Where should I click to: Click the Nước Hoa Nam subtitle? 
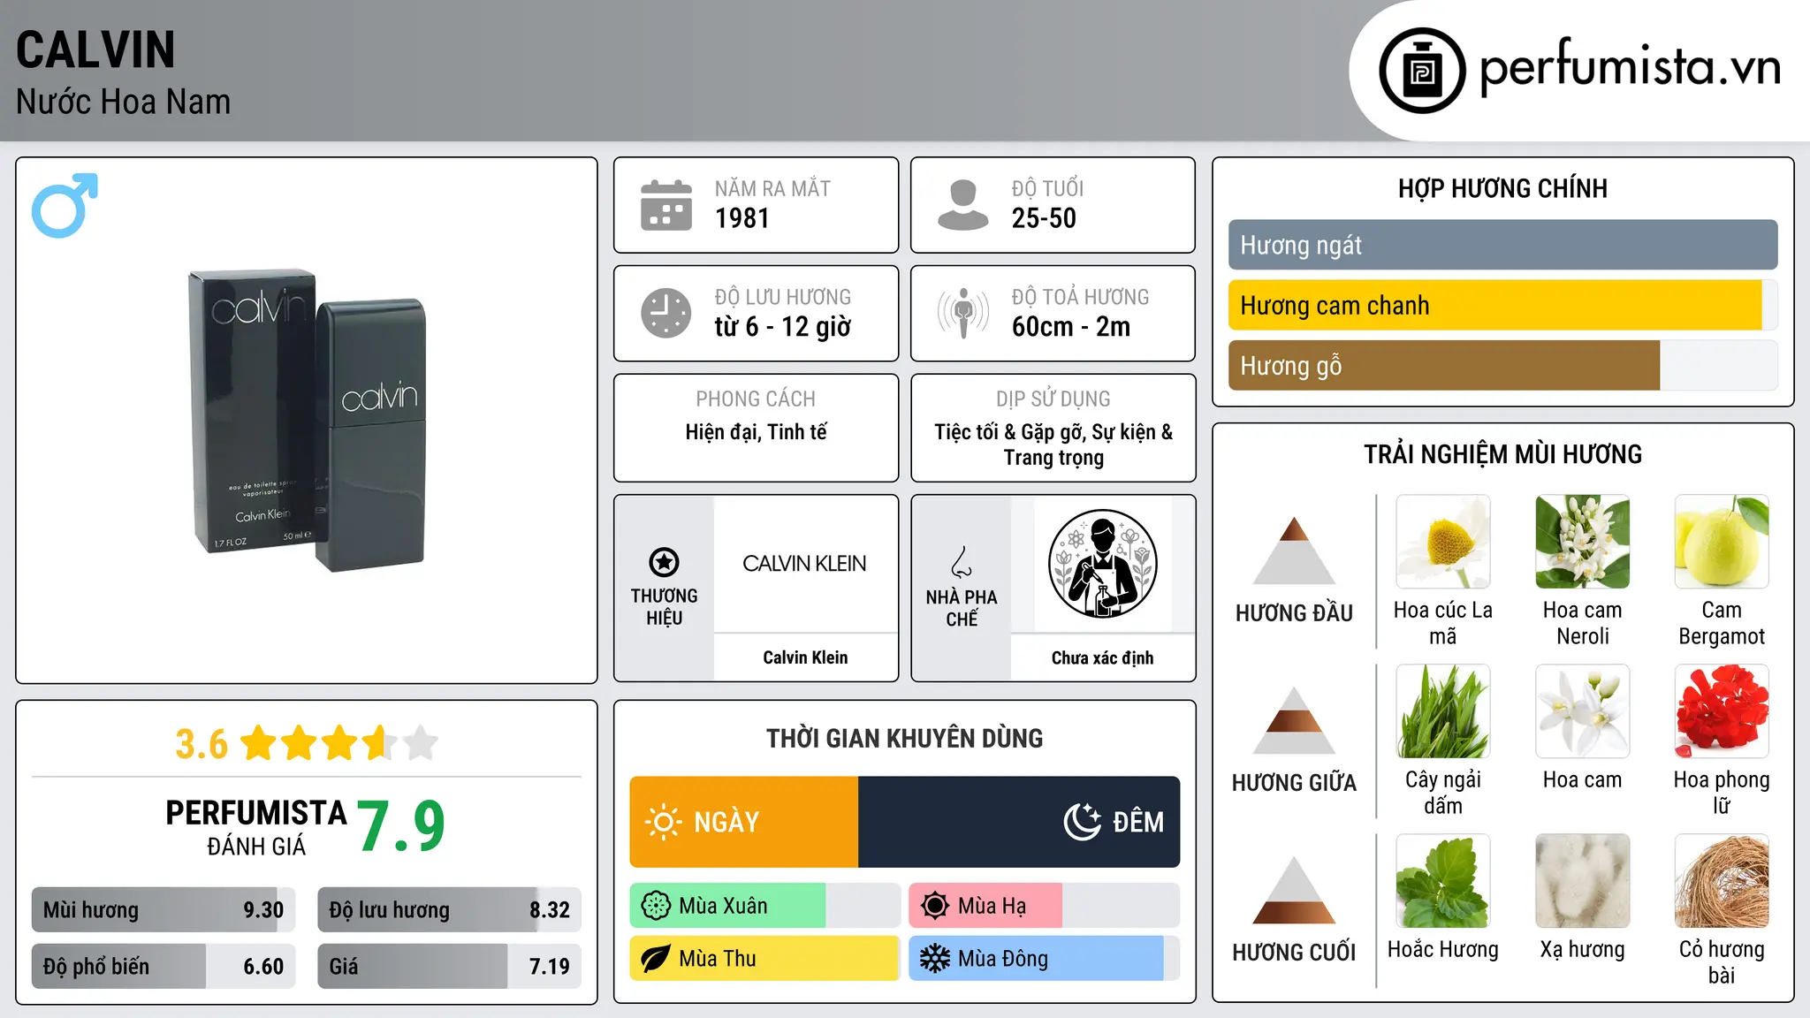click(123, 102)
